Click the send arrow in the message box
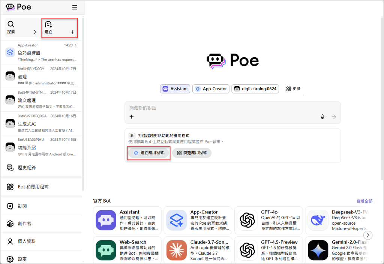The width and height of the screenshot is (384, 264). (334, 117)
